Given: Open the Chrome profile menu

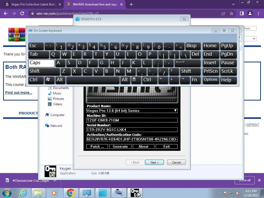Looking at the screenshot, I should coord(250,13).
